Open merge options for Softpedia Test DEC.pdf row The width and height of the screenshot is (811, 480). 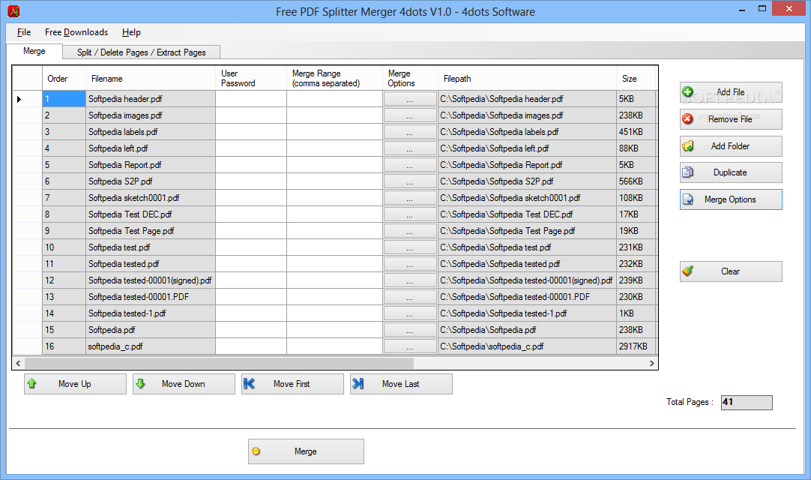(x=410, y=215)
